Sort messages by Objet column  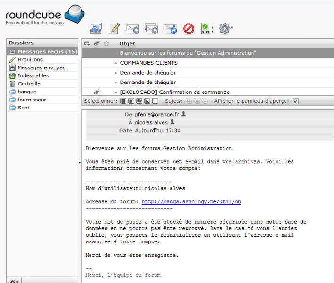pyautogui.click(x=127, y=43)
